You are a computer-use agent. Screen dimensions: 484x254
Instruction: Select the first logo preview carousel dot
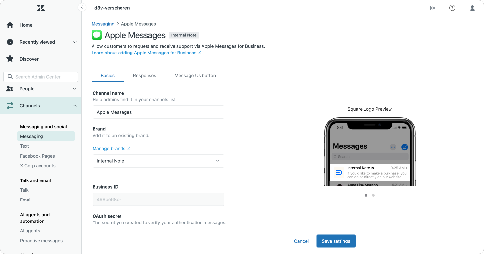pos(366,195)
